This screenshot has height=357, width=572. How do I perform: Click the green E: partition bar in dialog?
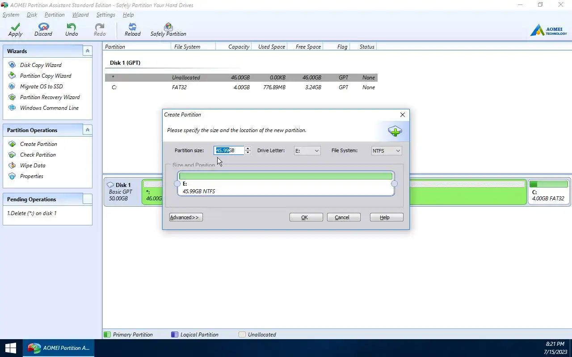point(286,176)
